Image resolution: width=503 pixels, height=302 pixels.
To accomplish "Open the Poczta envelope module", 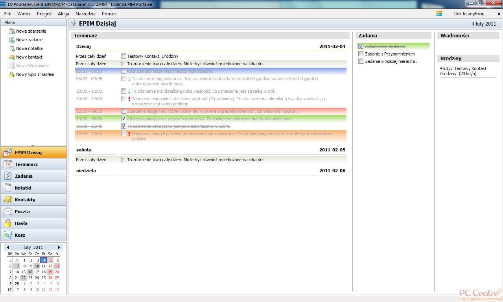I will coord(22,212).
